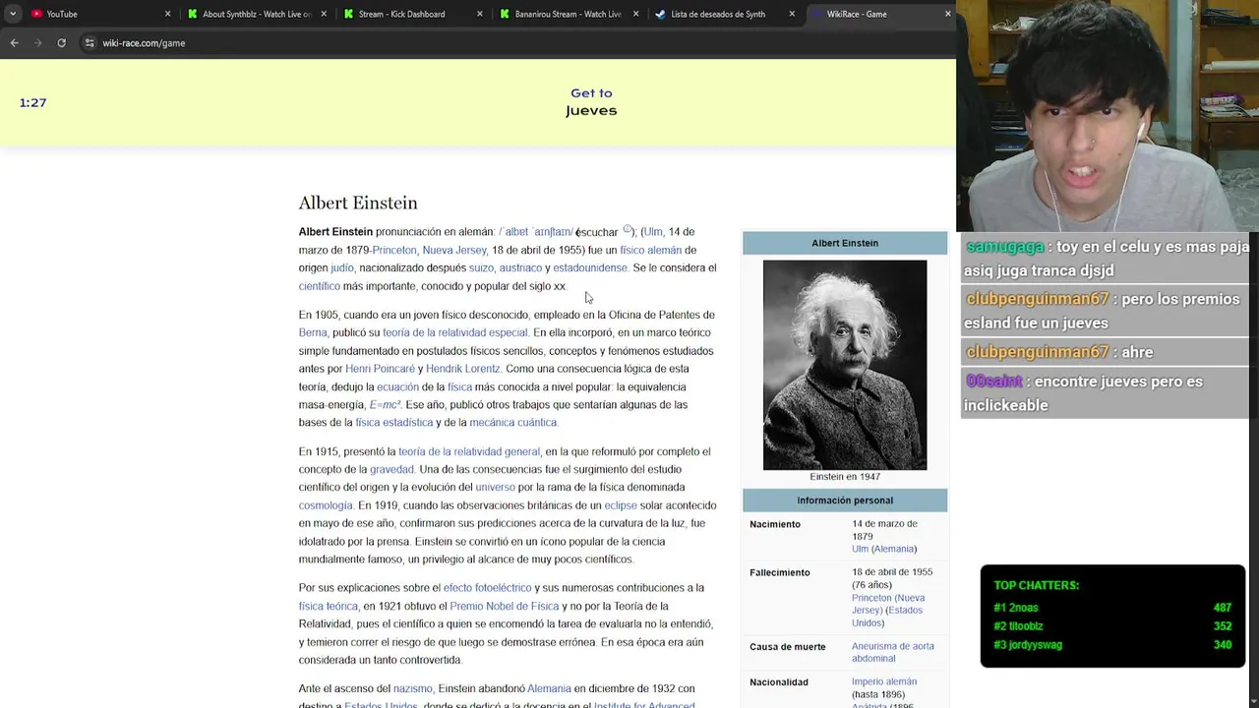1259x708 pixels.
Task: Close the YouTube tab
Action: [x=167, y=14]
